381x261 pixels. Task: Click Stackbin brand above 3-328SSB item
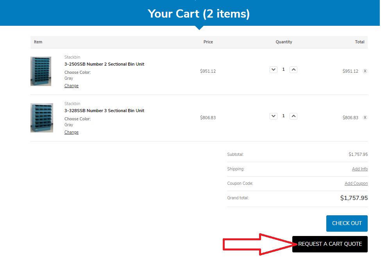72,104
